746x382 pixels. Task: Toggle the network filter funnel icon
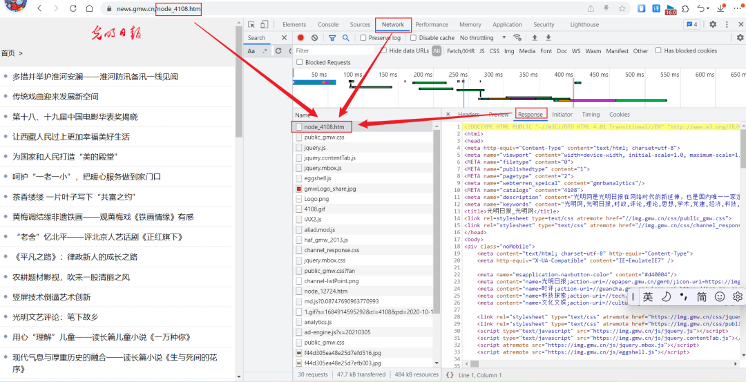[x=332, y=38]
